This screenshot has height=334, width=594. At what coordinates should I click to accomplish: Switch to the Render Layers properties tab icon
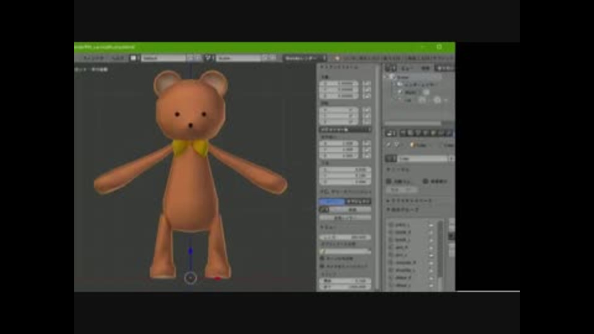411,134
